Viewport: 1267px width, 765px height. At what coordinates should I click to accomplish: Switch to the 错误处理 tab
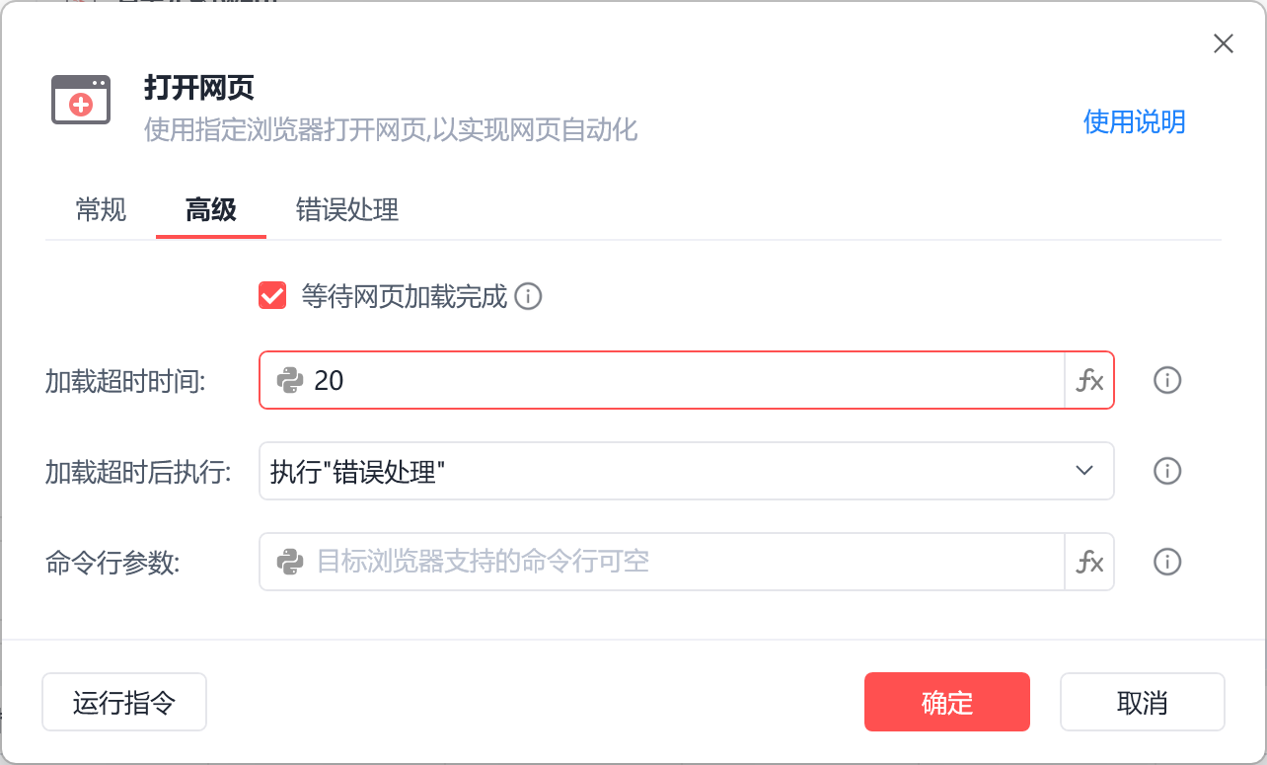point(347,209)
